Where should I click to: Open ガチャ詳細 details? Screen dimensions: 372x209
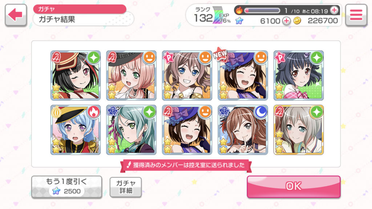(x=126, y=187)
